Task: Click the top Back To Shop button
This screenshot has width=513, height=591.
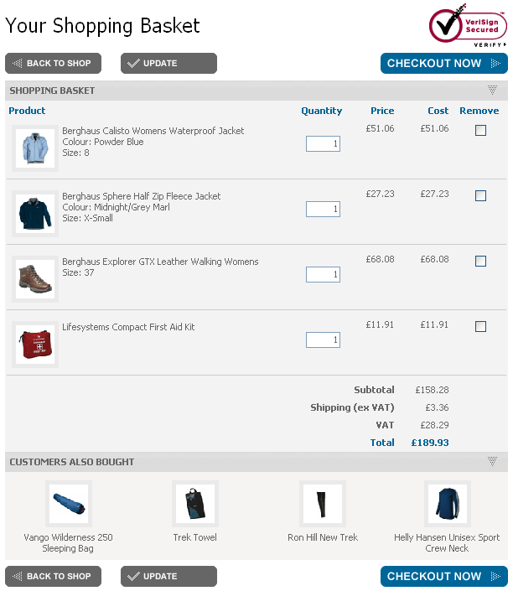Action: click(x=54, y=64)
